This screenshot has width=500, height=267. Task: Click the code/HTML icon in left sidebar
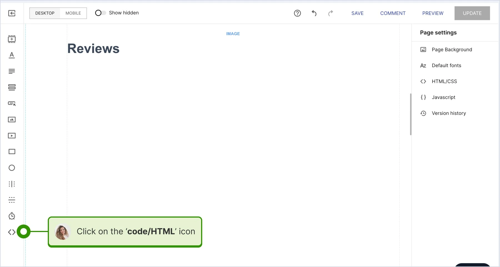pyautogui.click(x=12, y=232)
